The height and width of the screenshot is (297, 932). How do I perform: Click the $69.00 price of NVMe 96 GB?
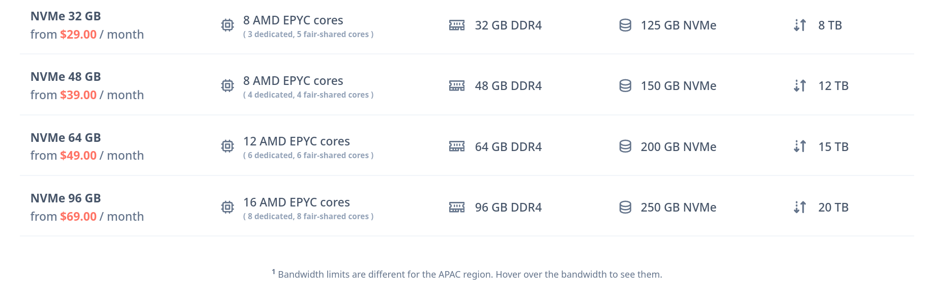78,217
